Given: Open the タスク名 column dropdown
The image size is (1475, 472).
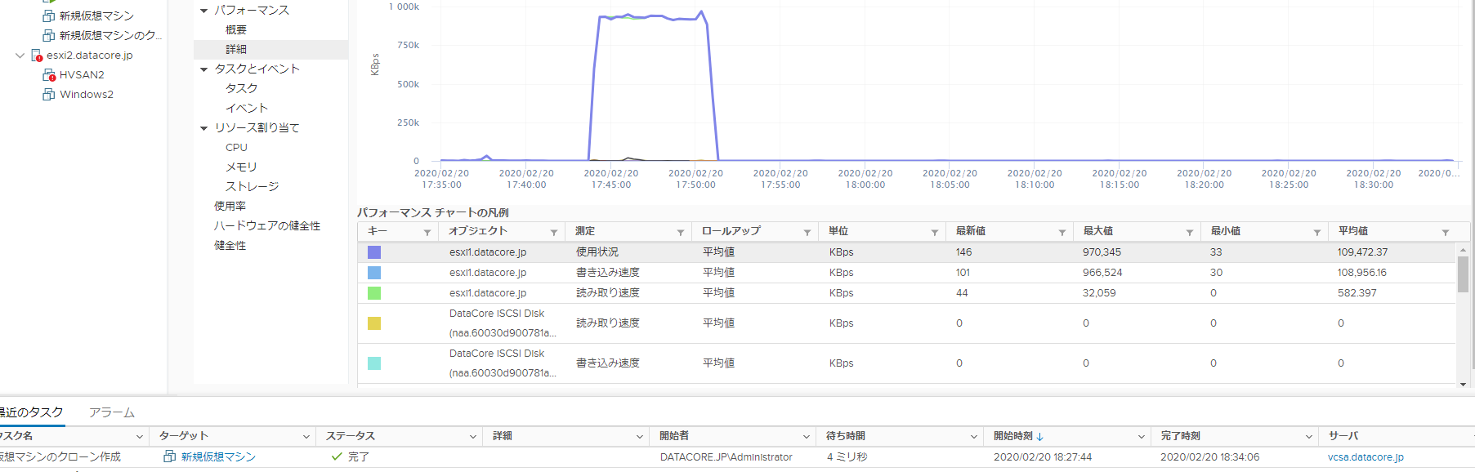Looking at the screenshot, I should [x=139, y=437].
